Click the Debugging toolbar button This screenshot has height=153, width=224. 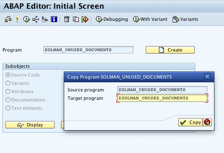(x=112, y=19)
